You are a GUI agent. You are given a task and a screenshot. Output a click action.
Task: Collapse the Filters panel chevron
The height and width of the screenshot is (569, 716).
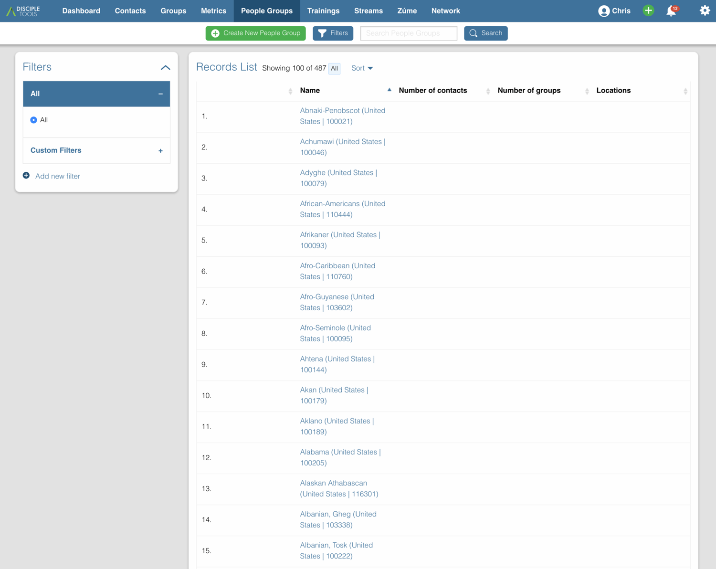point(165,68)
